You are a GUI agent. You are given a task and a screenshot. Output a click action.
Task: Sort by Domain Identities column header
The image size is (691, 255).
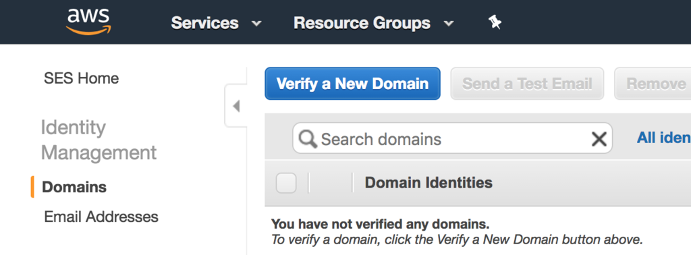429,182
